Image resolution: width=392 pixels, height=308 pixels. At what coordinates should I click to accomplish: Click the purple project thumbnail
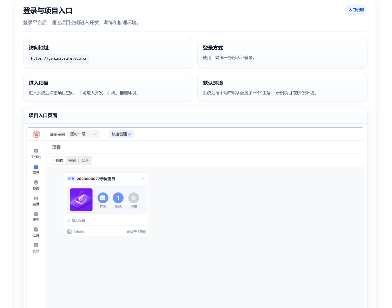[81, 200]
